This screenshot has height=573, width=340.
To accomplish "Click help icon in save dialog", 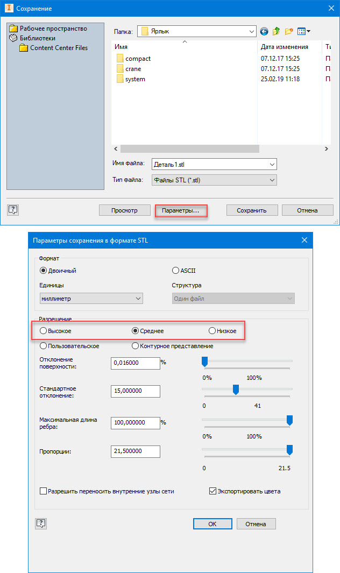I will click(x=14, y=210).
